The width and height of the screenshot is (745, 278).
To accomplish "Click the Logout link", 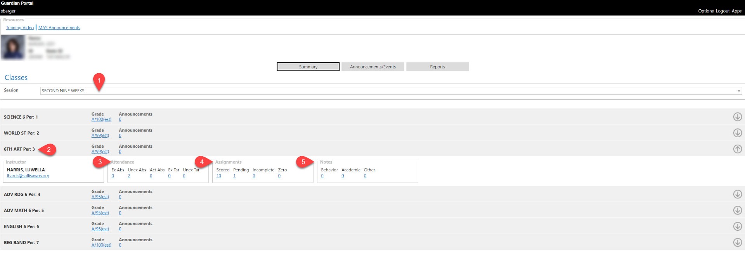I will pyautogui.click(x=722, y=11).
